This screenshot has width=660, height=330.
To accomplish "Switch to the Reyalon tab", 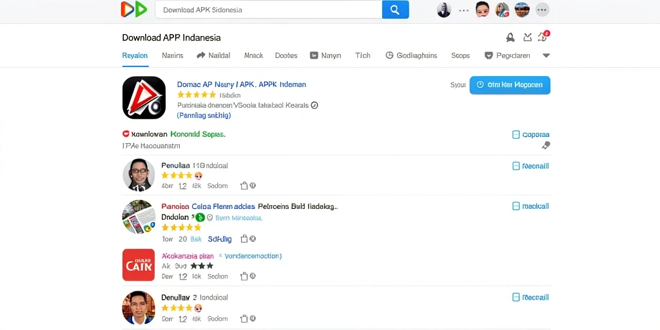I will point(135,55).
